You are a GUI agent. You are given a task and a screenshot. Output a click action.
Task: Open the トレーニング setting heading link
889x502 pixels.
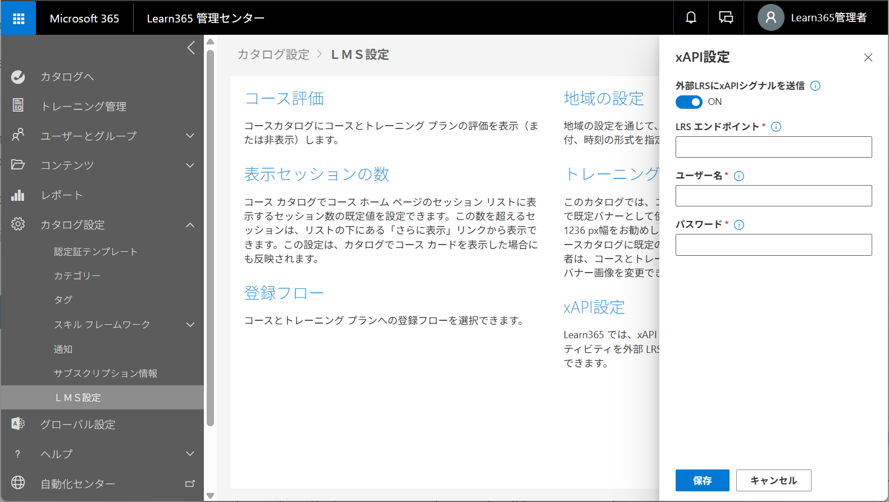point(612,174)
